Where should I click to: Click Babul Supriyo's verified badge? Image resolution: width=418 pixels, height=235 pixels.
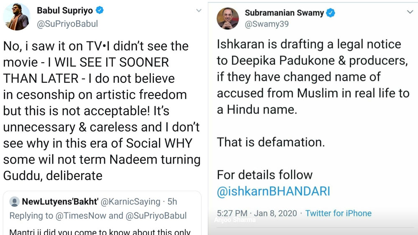(99, 10)
